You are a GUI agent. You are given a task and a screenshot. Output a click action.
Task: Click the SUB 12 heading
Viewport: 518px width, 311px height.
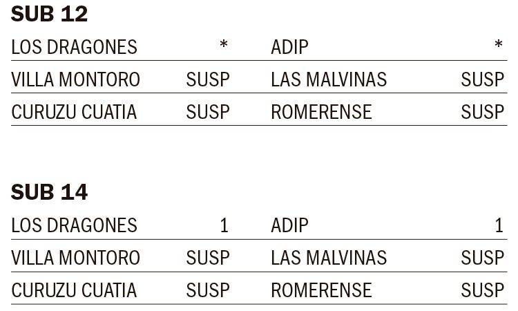49,15
